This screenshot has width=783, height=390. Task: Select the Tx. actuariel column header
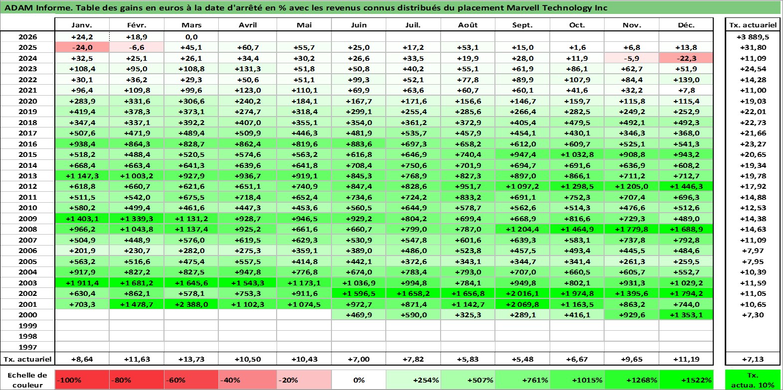pos(753,25)
